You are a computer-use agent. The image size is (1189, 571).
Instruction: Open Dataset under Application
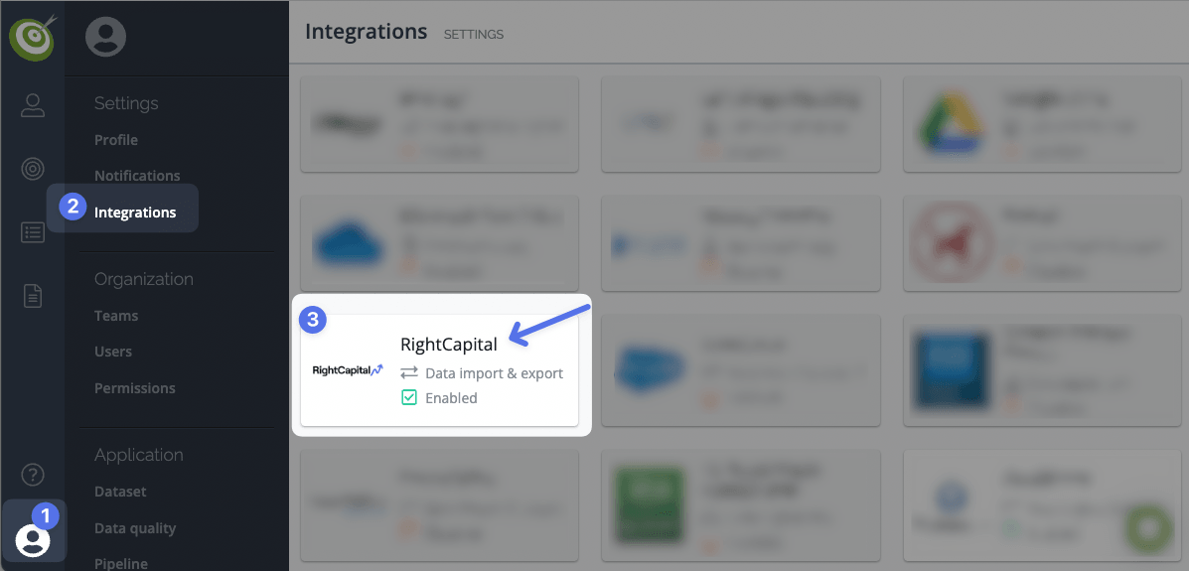click(120, 492)
